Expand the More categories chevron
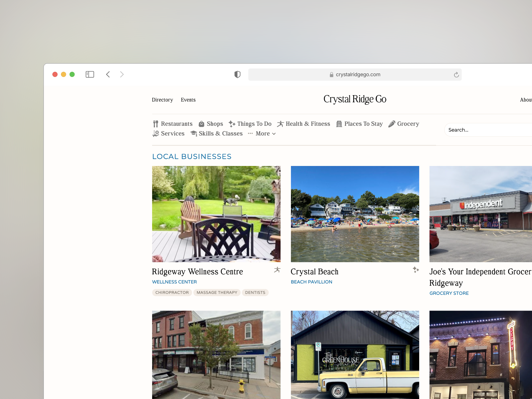The height and width of the screenshot is (399, 532). click(274, 134)
